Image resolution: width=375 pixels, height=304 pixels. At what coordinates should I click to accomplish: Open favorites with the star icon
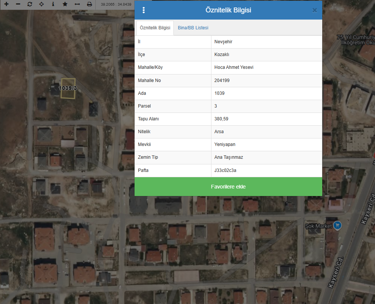(x=65, y=4)
